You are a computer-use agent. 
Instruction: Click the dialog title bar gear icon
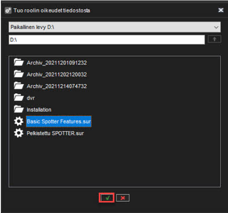[x=8, y=10]
